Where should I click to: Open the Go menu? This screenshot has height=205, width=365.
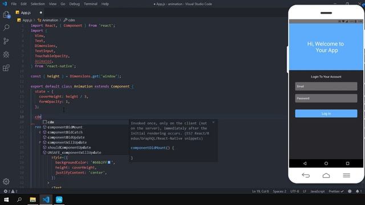pyautogui.click(x=63, y=4)
